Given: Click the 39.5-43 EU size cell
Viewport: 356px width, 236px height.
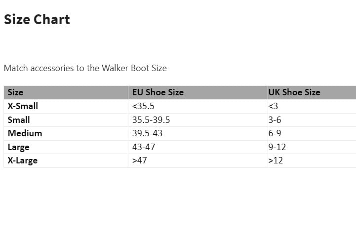Looking at the screenshot, I should tap(147, 133).
